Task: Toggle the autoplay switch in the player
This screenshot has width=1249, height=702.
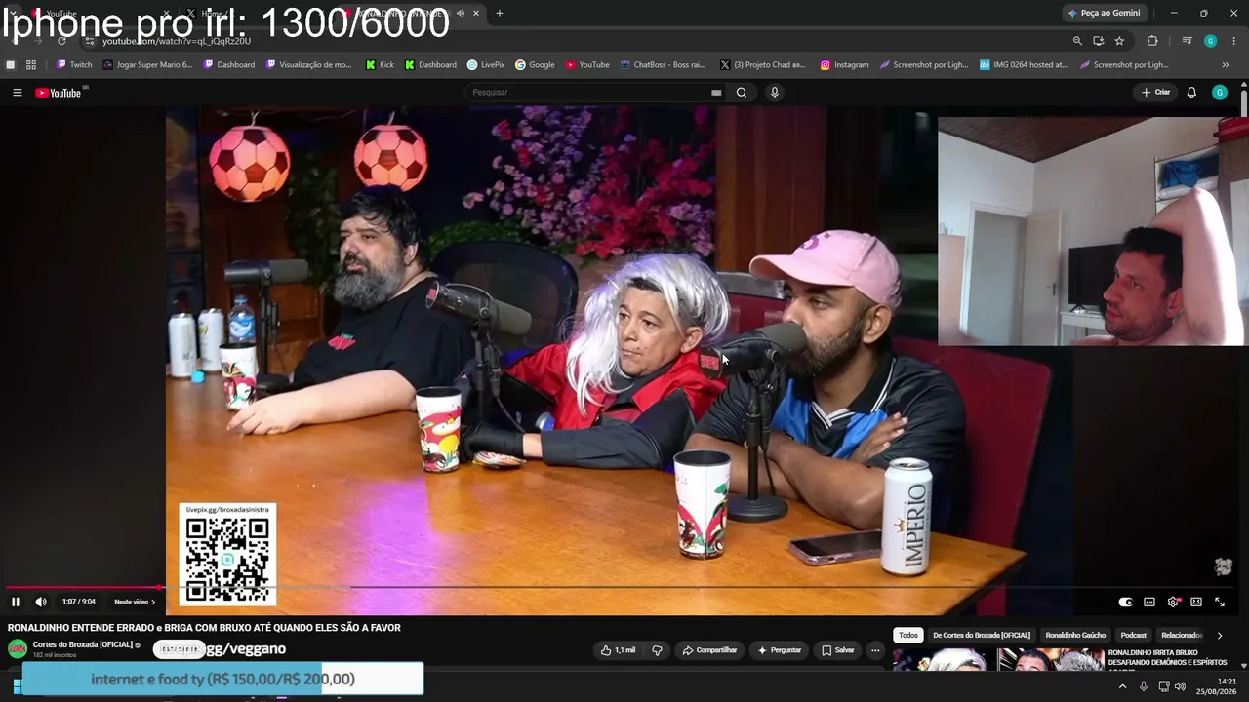Action: (x=1125, y=602)
